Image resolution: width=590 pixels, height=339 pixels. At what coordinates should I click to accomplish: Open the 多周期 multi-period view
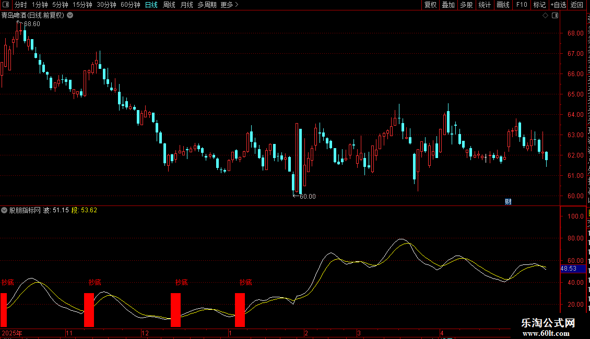click(207, 5)
